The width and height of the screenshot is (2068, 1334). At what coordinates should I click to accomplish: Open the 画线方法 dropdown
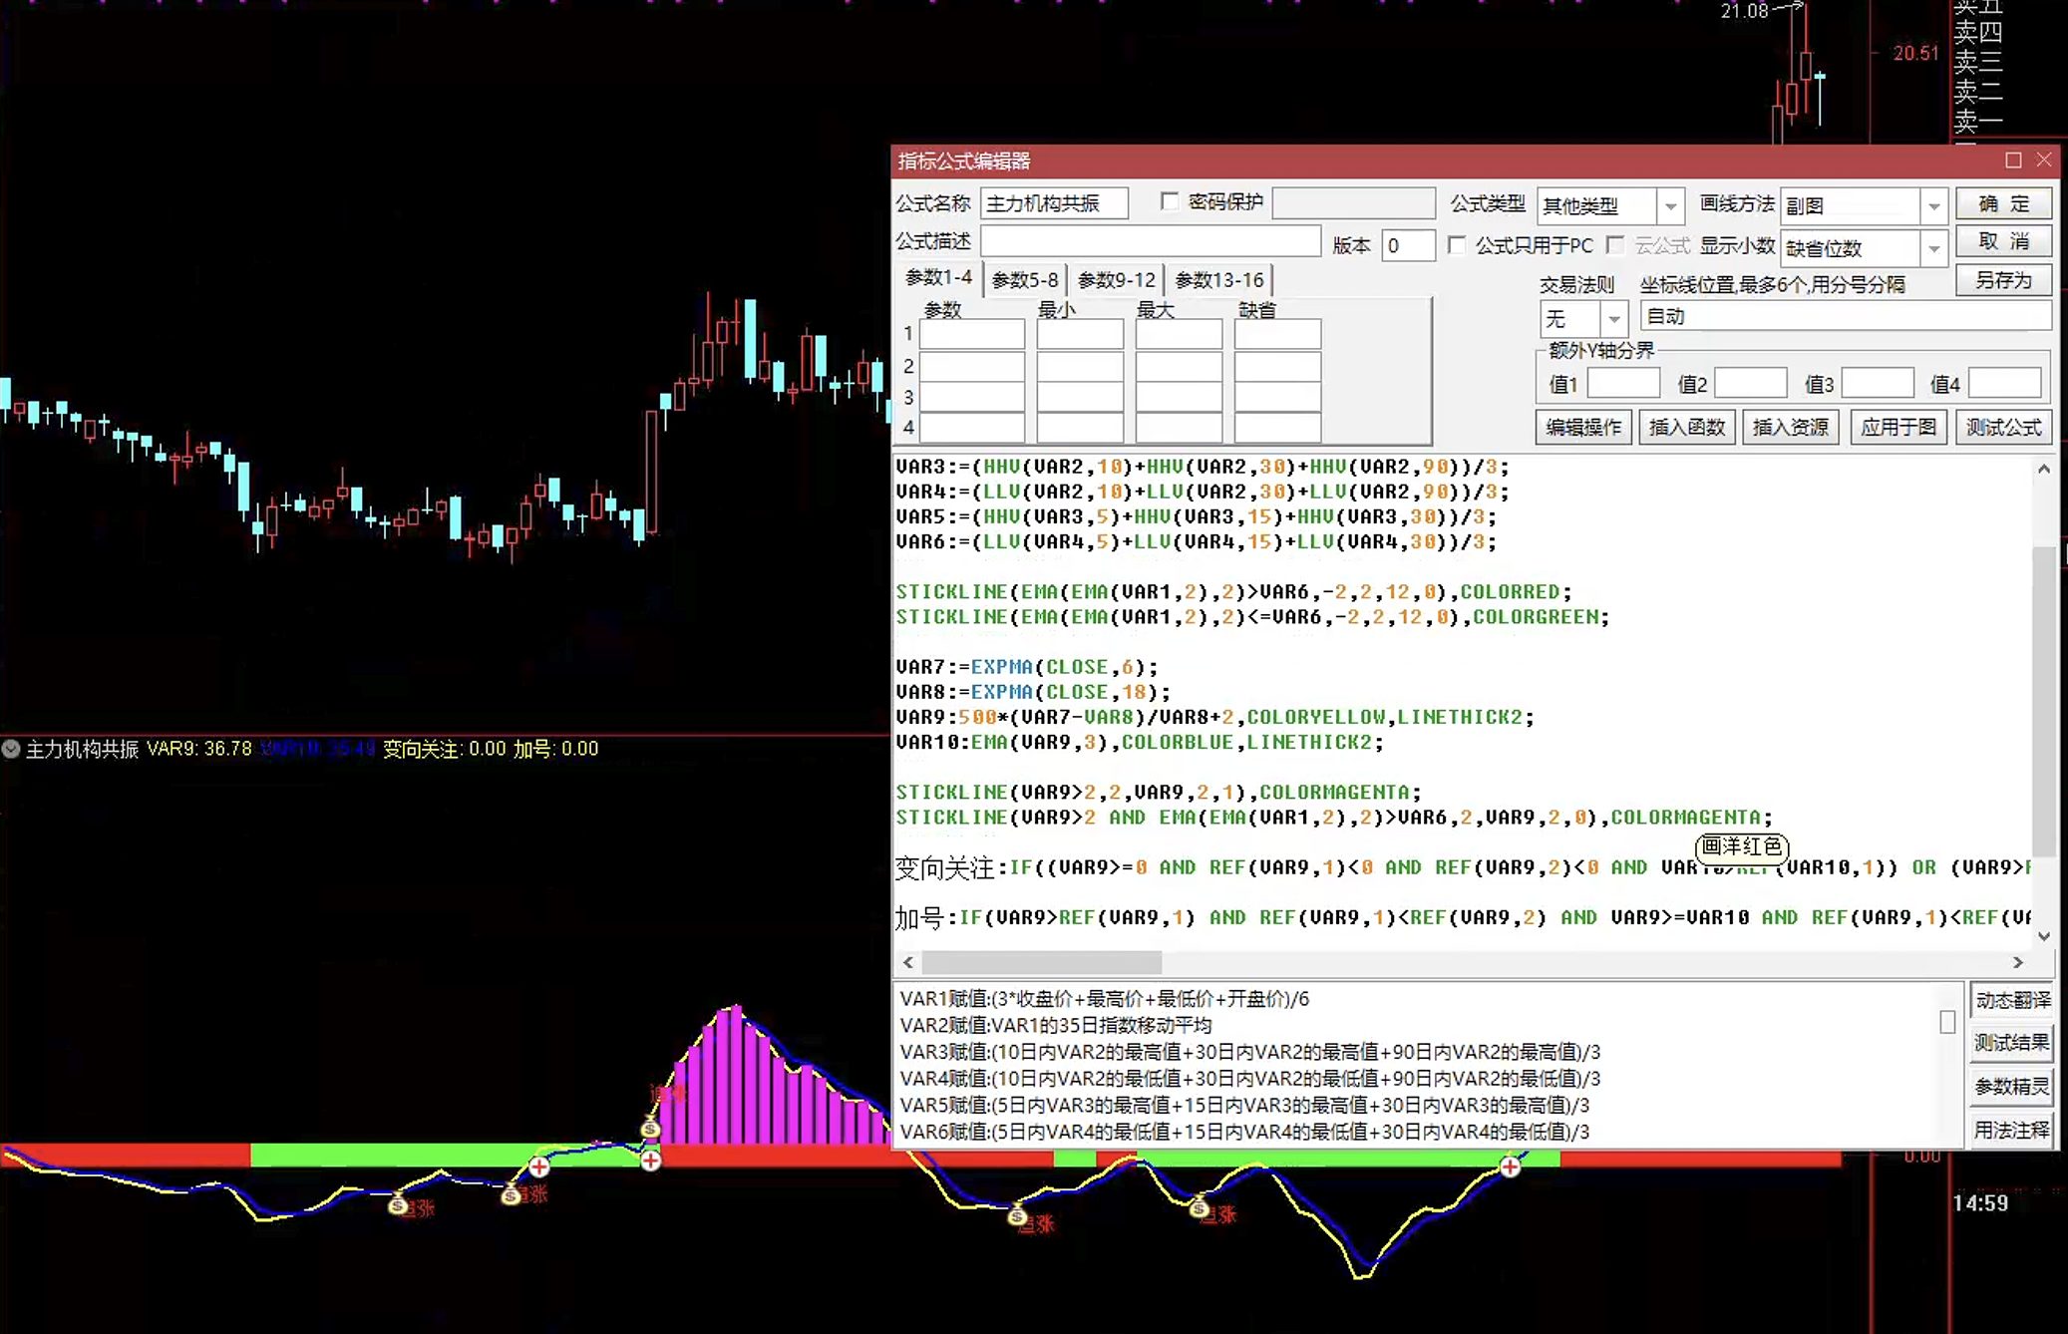(x=1933, y=206)
